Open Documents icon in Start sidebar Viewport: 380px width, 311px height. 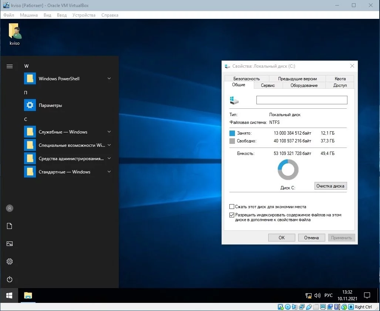(10, 226)
